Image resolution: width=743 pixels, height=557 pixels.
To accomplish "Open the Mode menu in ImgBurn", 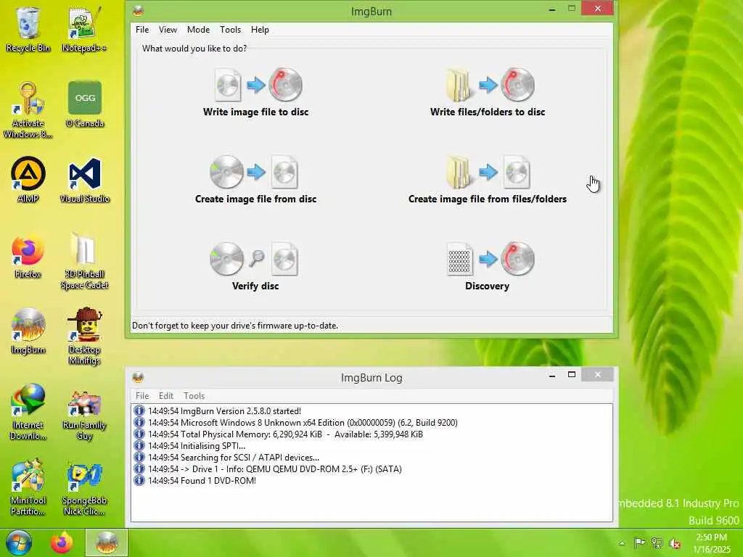I will [x=198, y=29].
